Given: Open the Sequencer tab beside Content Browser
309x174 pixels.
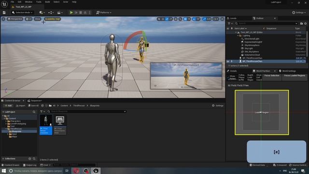Looking at the screenshot, I should point(34,101).
